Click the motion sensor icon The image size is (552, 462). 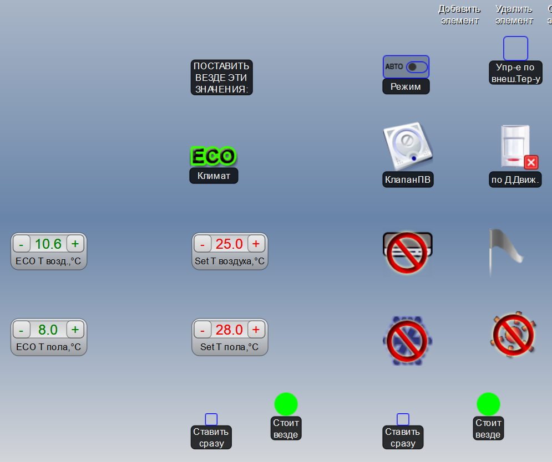pos(515,147)
